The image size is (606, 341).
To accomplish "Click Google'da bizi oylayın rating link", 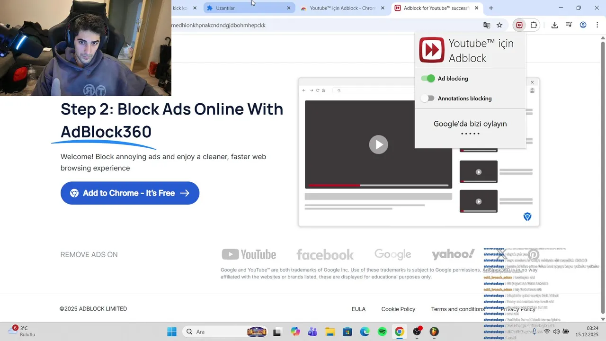I will [x=470, y=124].
